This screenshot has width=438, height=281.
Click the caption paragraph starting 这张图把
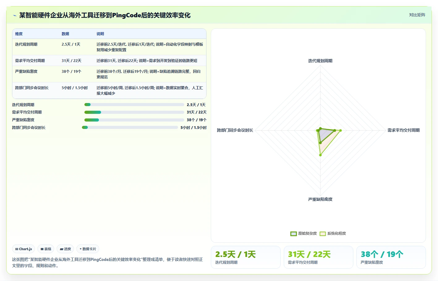coord(108,262)
